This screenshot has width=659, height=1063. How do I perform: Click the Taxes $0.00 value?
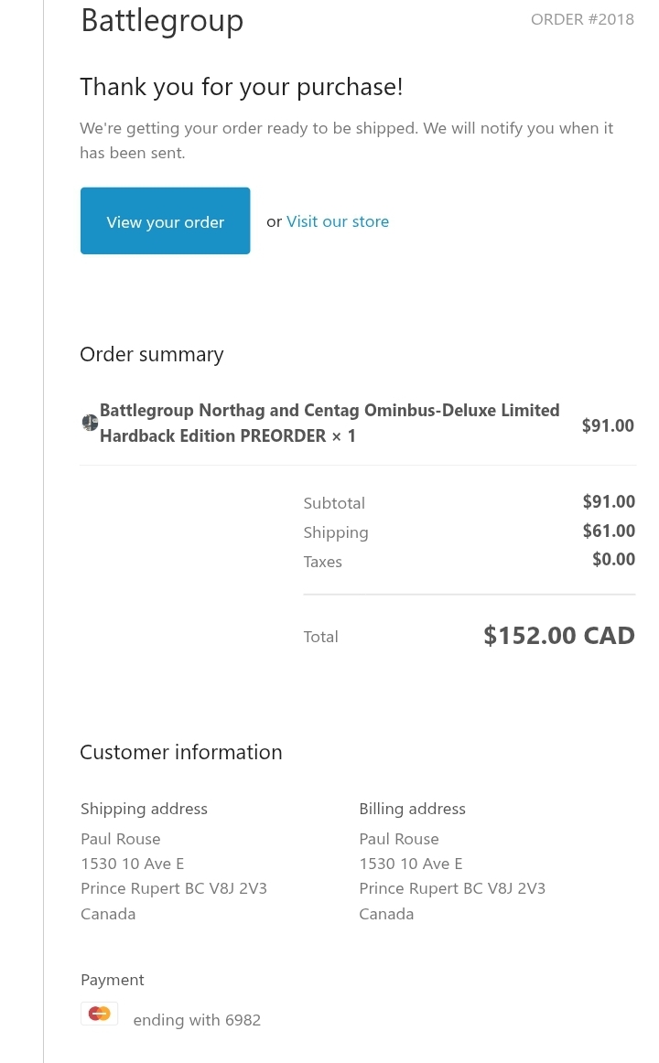(613, 560)
